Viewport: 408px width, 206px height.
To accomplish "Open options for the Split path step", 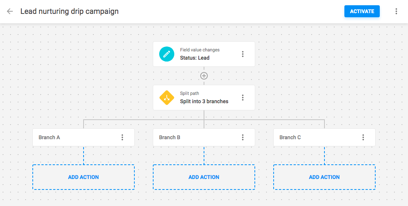I will point(243,98).
